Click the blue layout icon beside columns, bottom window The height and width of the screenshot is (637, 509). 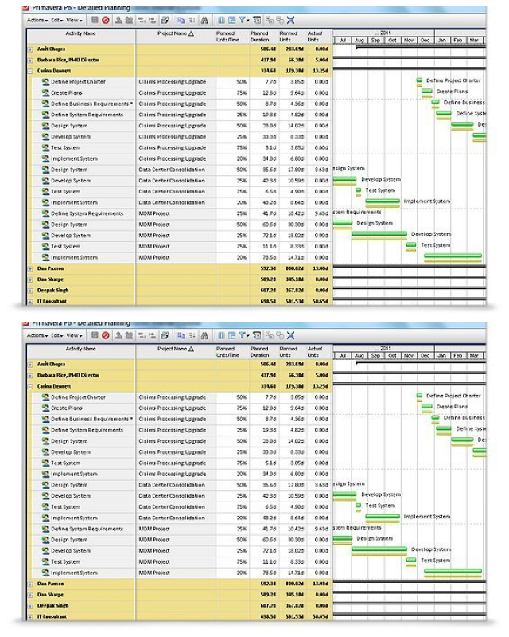[x=231, y=335]
